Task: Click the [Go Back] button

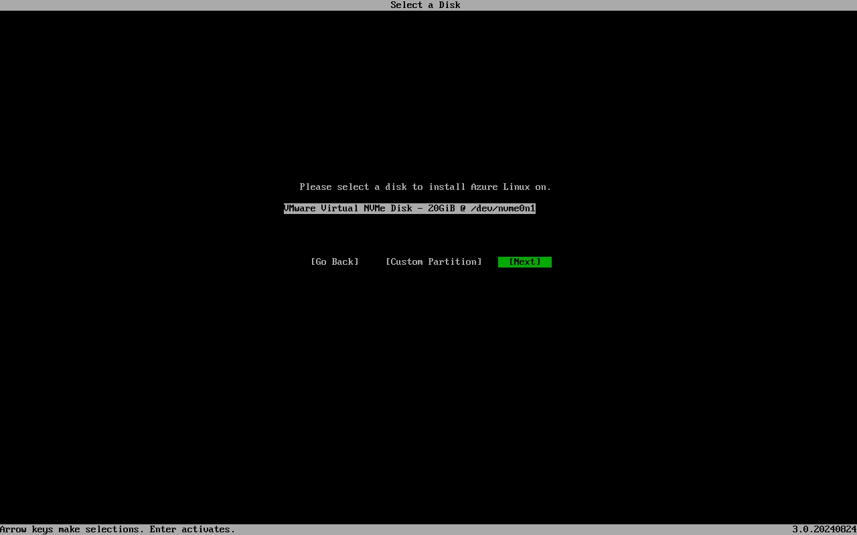Action: (x=335, y=261)
